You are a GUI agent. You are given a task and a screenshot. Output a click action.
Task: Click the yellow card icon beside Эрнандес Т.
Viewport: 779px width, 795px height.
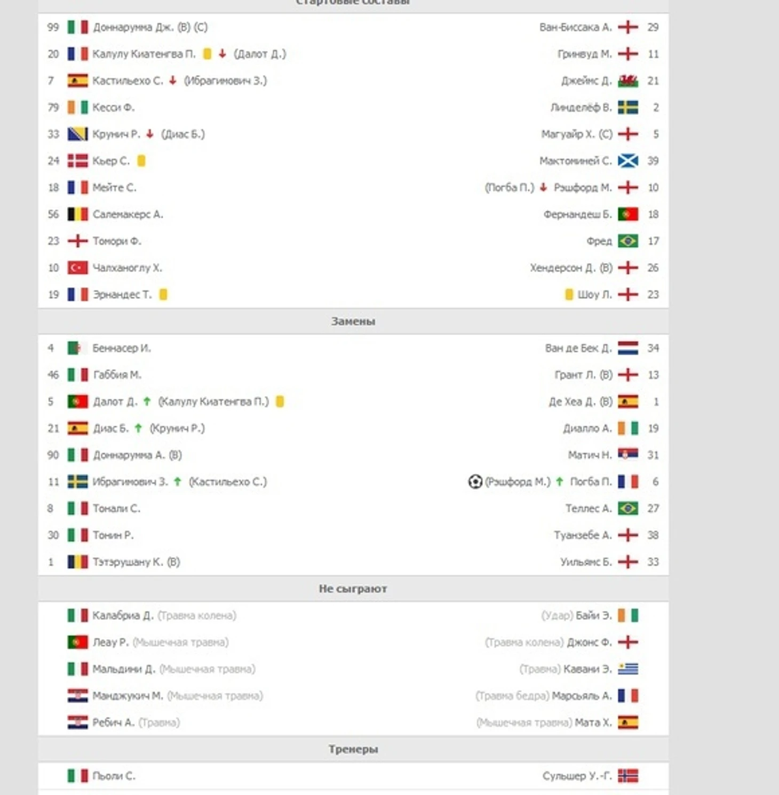[x=164, y=295]
